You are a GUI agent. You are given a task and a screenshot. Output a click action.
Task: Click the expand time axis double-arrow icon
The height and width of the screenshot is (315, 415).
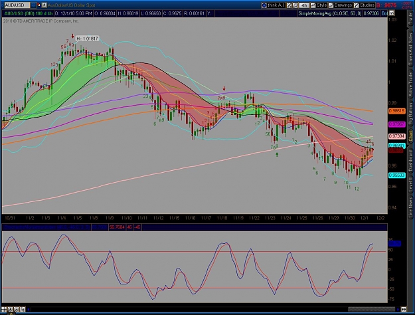[404, 309]
